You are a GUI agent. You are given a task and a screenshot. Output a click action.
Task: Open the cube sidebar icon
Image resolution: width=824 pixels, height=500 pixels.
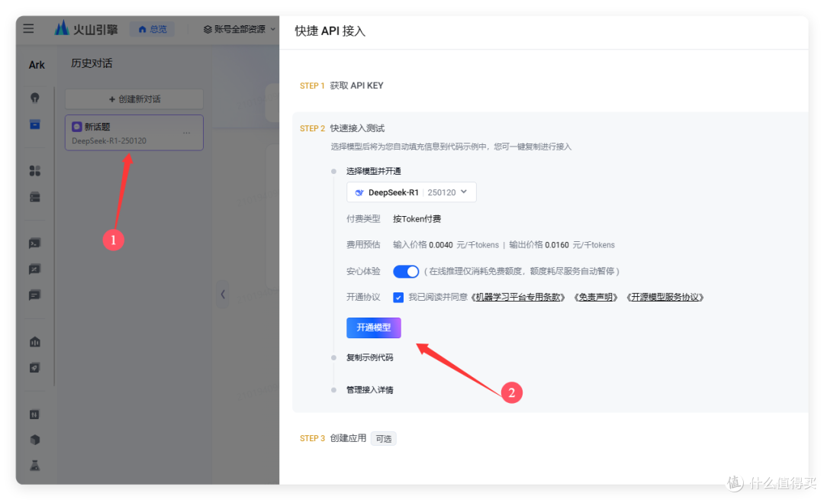click(x=34, y=440)
